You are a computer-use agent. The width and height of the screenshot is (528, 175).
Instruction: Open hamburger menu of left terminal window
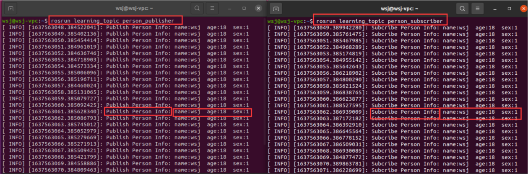(213, 8)
